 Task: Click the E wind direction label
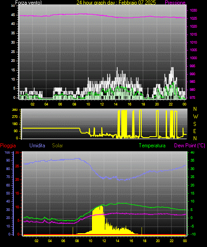click(x=195, y=131)
